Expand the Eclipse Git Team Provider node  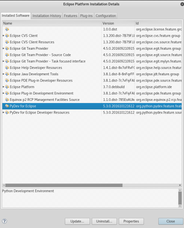click(x=3, y=48)
